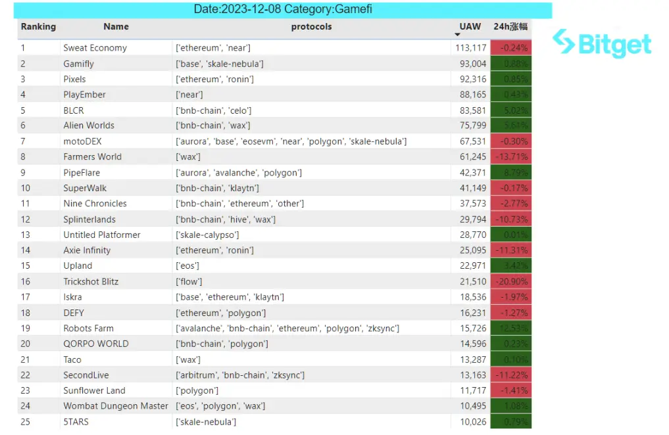Select the Axie Infinity name cell
Image resolution: width=669 pixels, height=435 pixels.
click(x=87, y=250)
